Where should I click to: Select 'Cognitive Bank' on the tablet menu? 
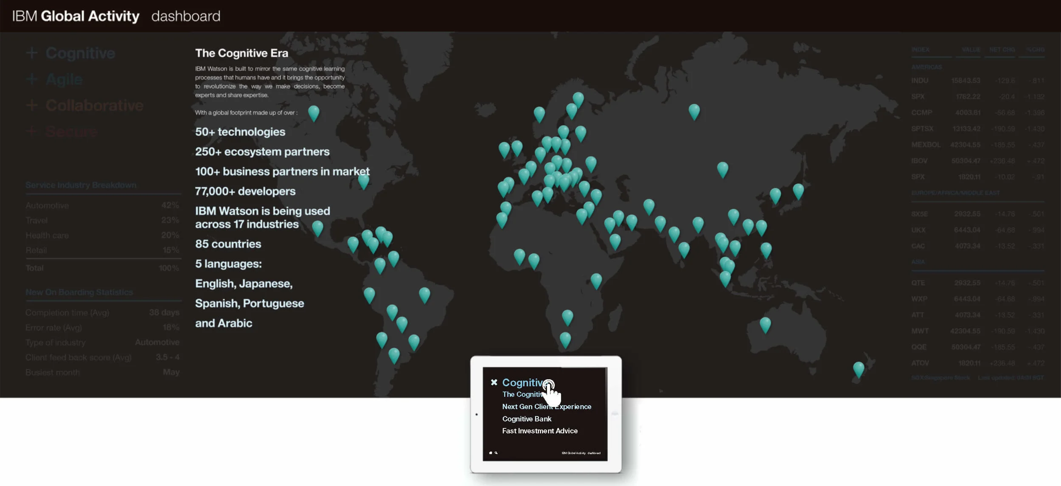[x=527, y=419]
